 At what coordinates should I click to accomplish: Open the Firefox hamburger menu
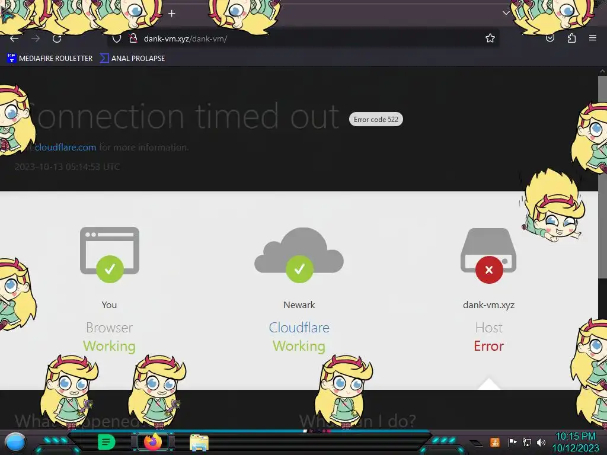tap(592, 38)
